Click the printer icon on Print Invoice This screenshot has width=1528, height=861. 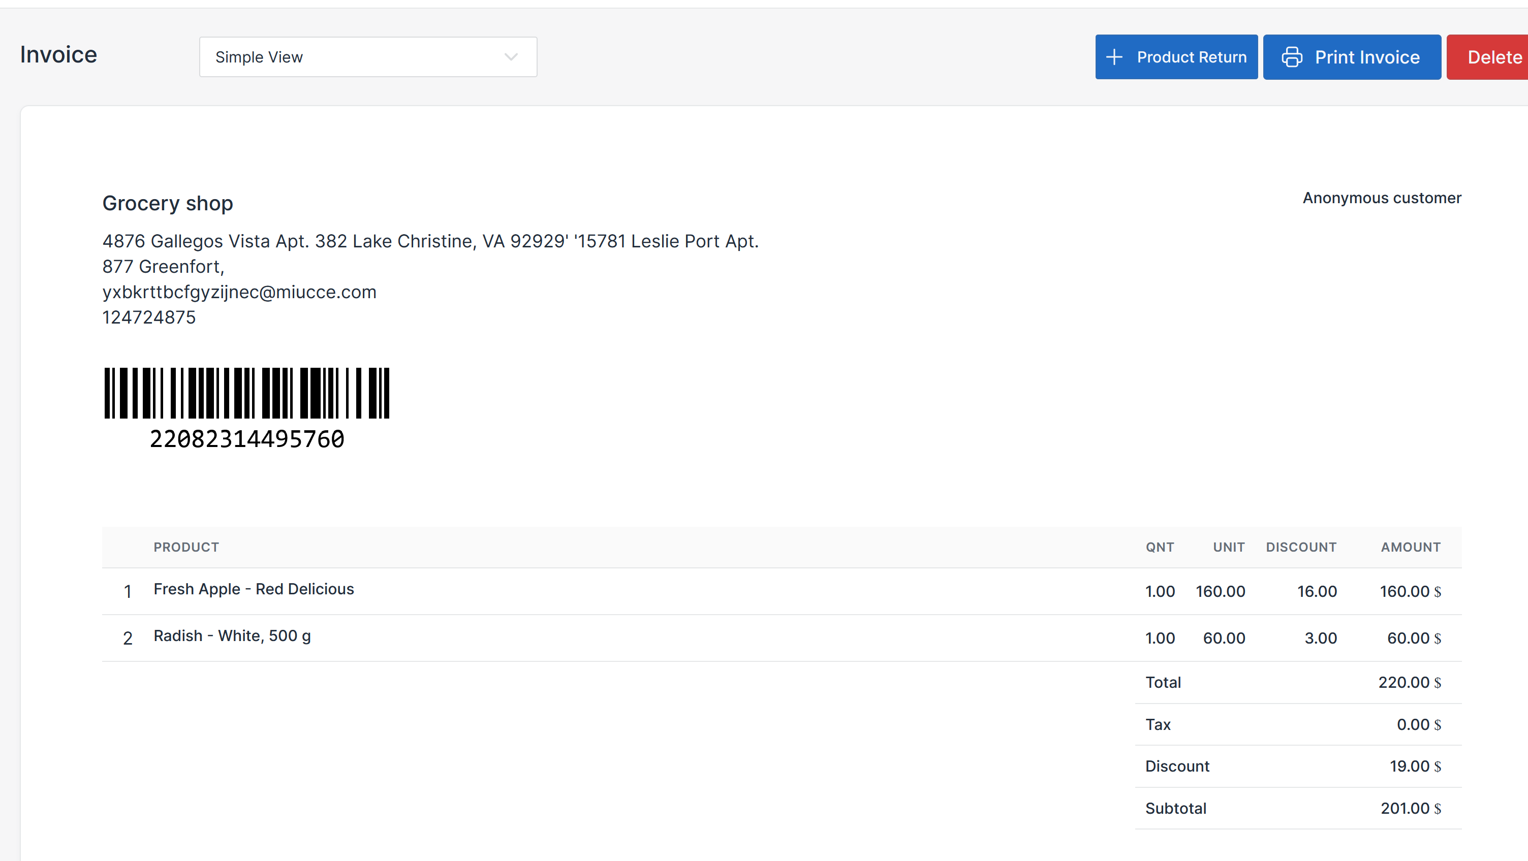click(1291, 57)
